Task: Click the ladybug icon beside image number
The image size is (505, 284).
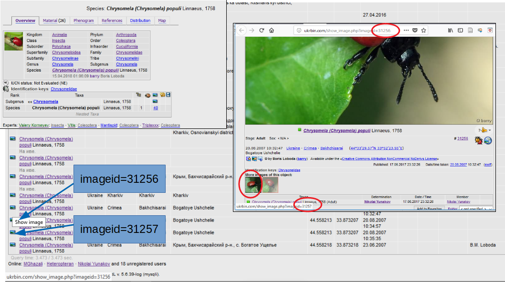Action: [x=478, y=140]
